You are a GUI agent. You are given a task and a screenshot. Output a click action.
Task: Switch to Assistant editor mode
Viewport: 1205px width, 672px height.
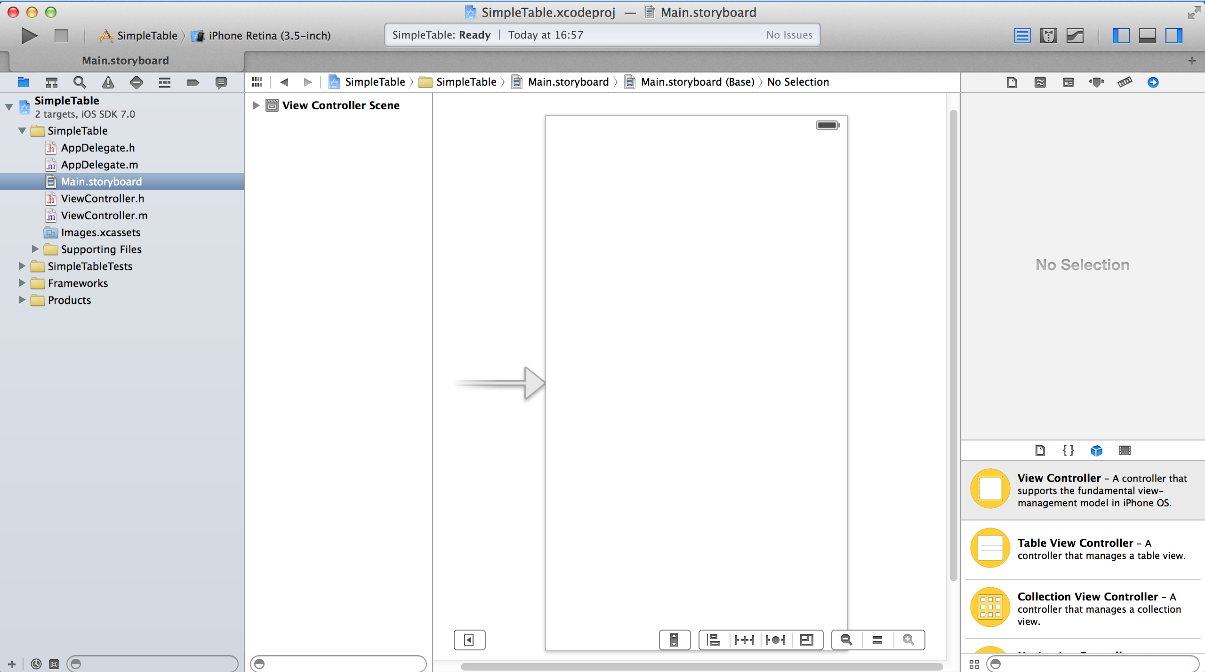click(1048, 36)
